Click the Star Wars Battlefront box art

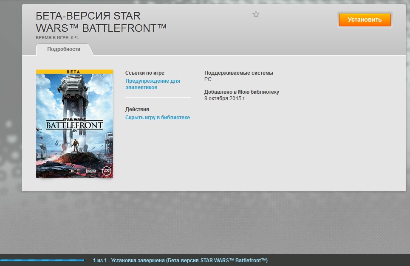click(74, 124)
